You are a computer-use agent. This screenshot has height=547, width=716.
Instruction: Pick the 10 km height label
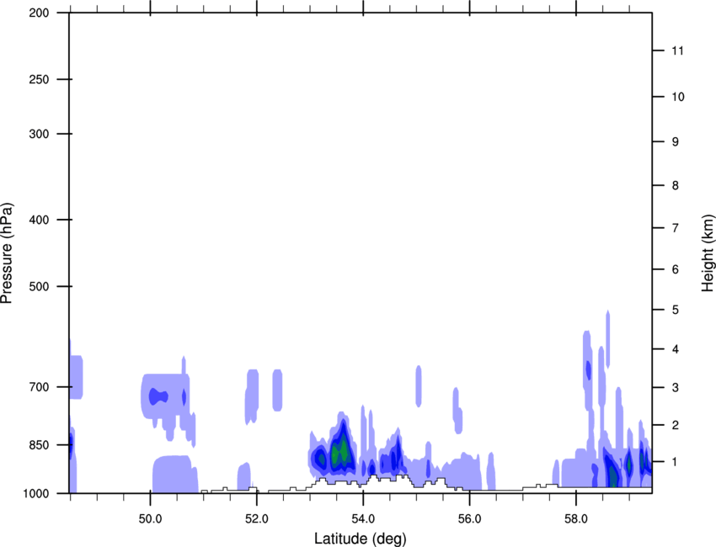pyautogui.click(x=678, y=97)
